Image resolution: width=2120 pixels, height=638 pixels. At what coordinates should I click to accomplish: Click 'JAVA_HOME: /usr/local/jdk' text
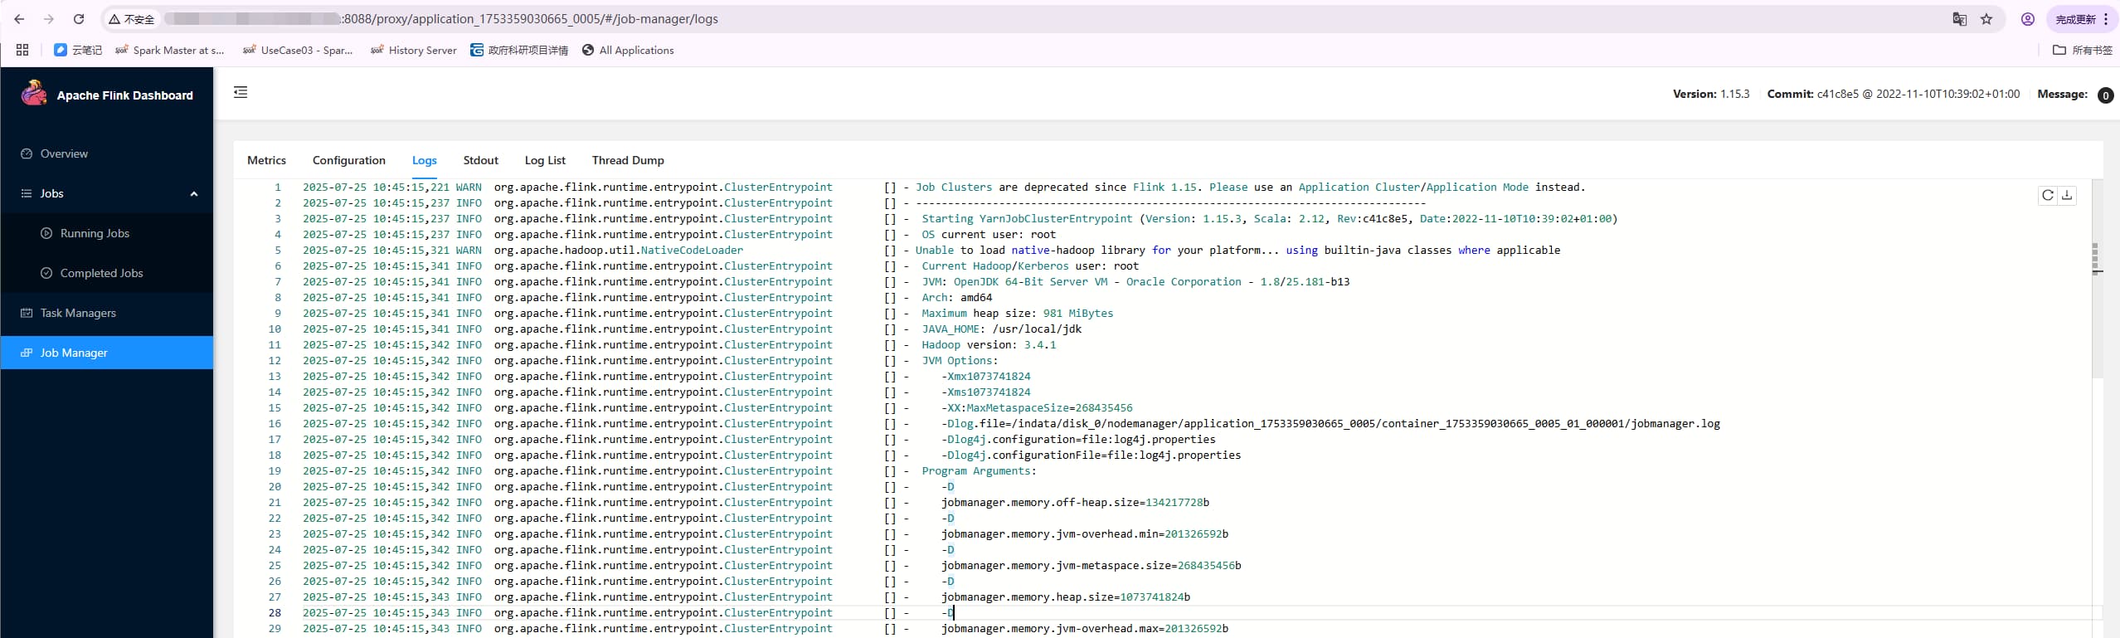(x=1001, y=329)
